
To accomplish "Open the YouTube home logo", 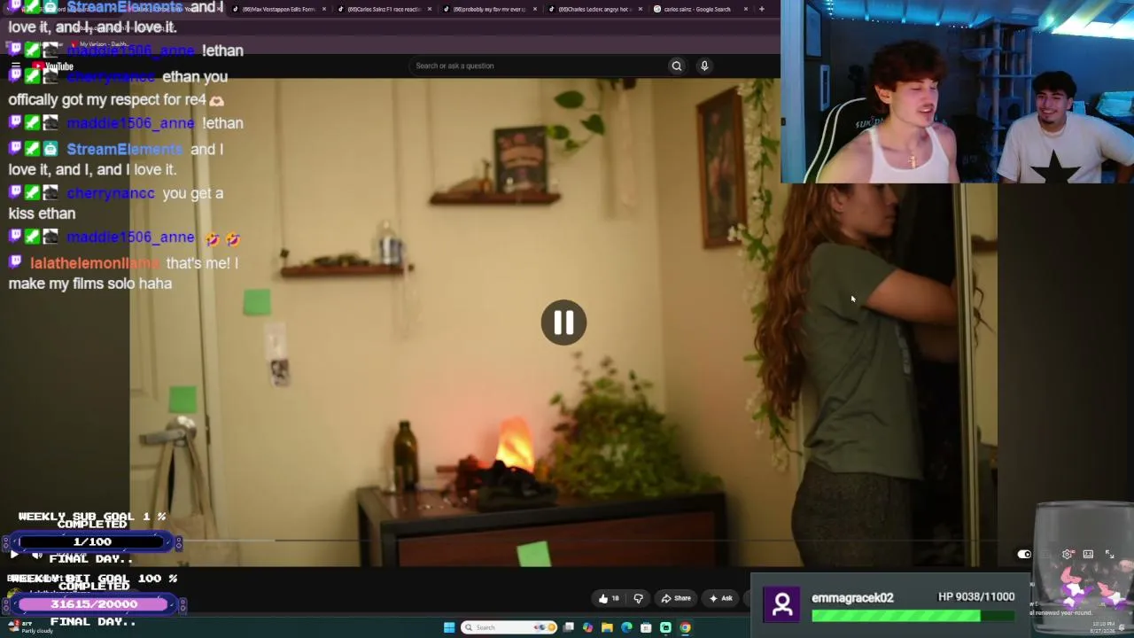I will coord(52,66).
